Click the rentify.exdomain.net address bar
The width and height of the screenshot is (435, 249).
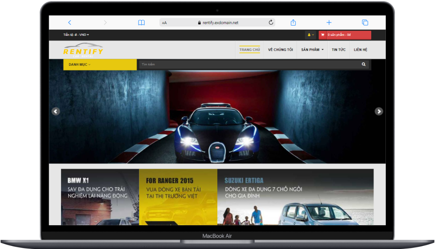click(218, 23)
